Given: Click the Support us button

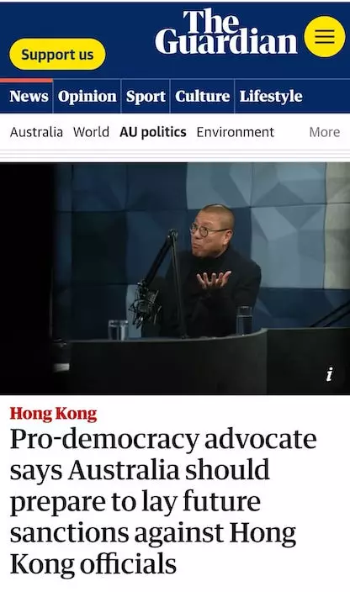Looking at the screenshot, I should 57,55.
